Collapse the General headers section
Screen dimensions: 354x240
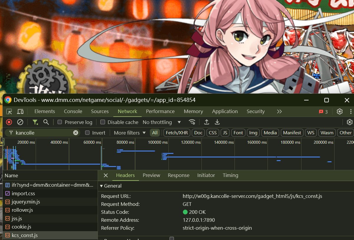click(111, 186)
